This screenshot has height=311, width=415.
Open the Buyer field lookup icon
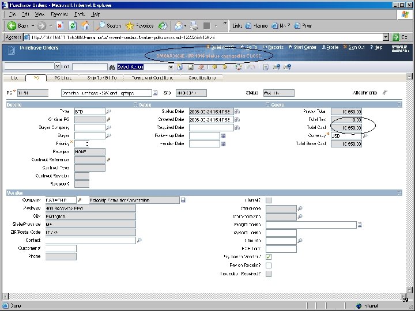point(108,136)
